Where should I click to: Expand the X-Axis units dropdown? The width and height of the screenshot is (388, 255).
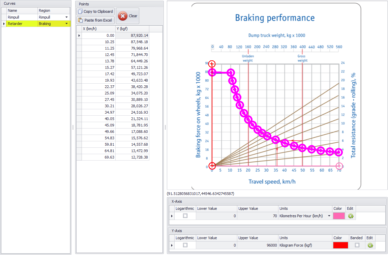click(x=329, y=216)
